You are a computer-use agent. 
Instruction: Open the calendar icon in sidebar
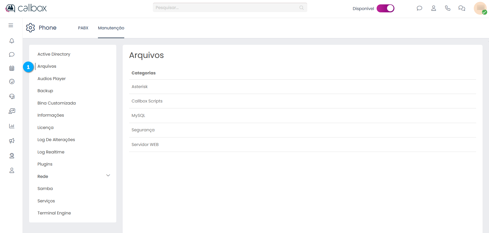pos(12,68)
